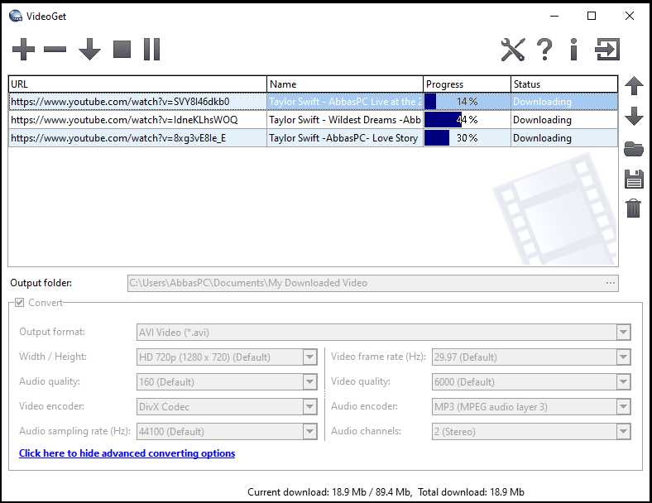This screenshot has height=503, width=652.
Task: Select the URL ending IdneKLhsWOQ
Action: [x=137, y=120]
